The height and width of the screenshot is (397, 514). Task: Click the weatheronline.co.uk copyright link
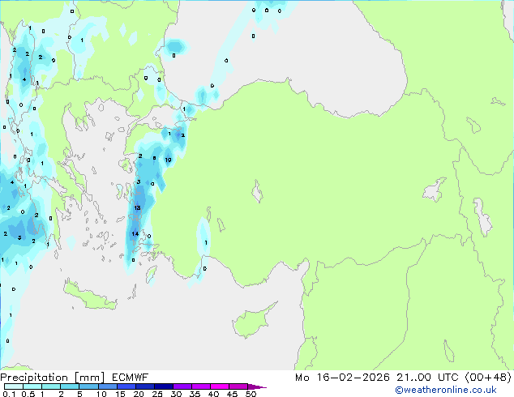tap(445, 390)
